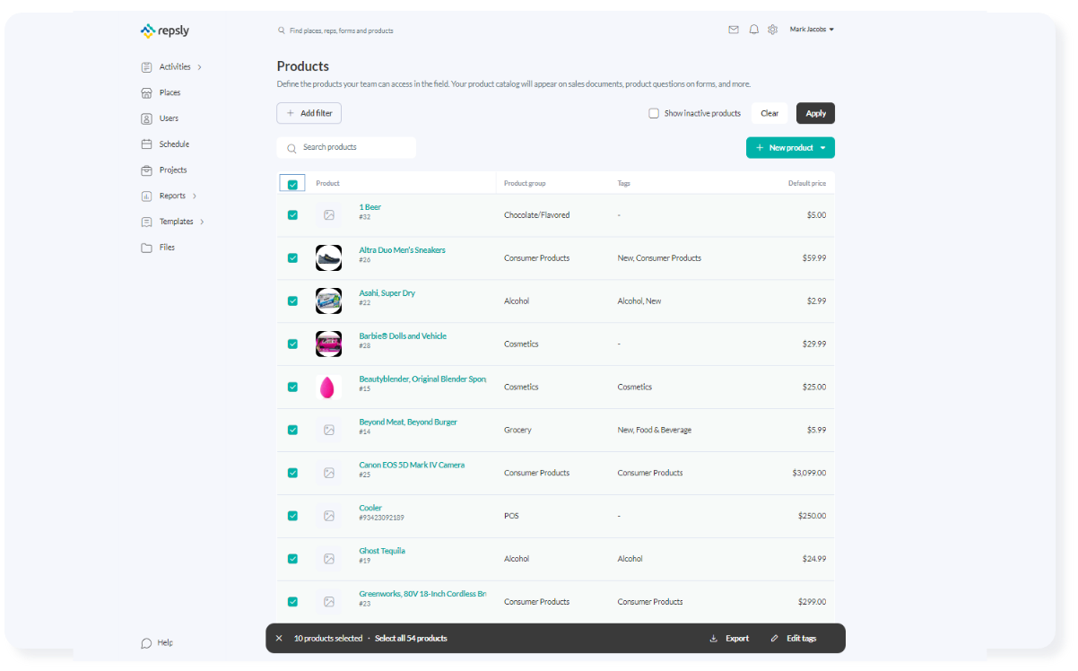Image resolution: width=1078 pixels, height=671 pixels.
Task: Open the notifications bell
Action: tap(753, 30)
